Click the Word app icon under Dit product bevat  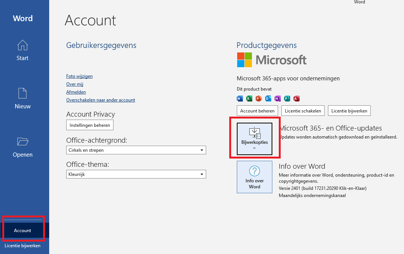239,99
